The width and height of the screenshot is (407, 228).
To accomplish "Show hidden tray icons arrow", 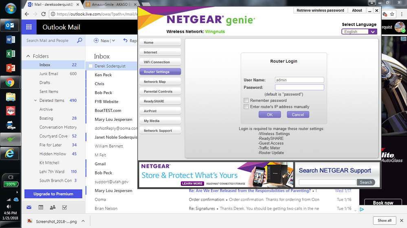I will click(17, 192).
